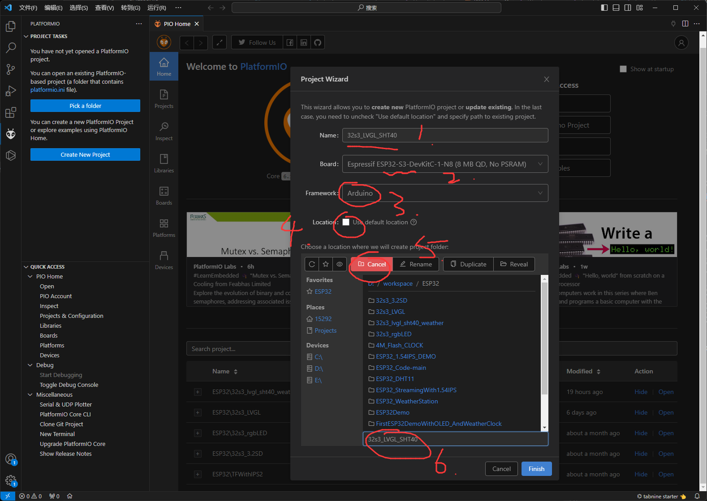The image size is (707, 501).
Task: Open the Search view in activity bar
Action: click(x=11, y=47)
